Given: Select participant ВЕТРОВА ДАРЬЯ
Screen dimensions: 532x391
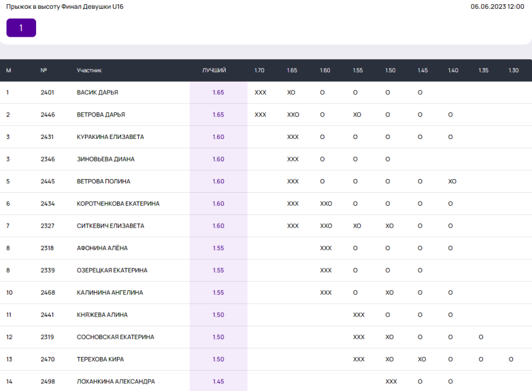Looking at the screenshot, I should pos(100,115).
